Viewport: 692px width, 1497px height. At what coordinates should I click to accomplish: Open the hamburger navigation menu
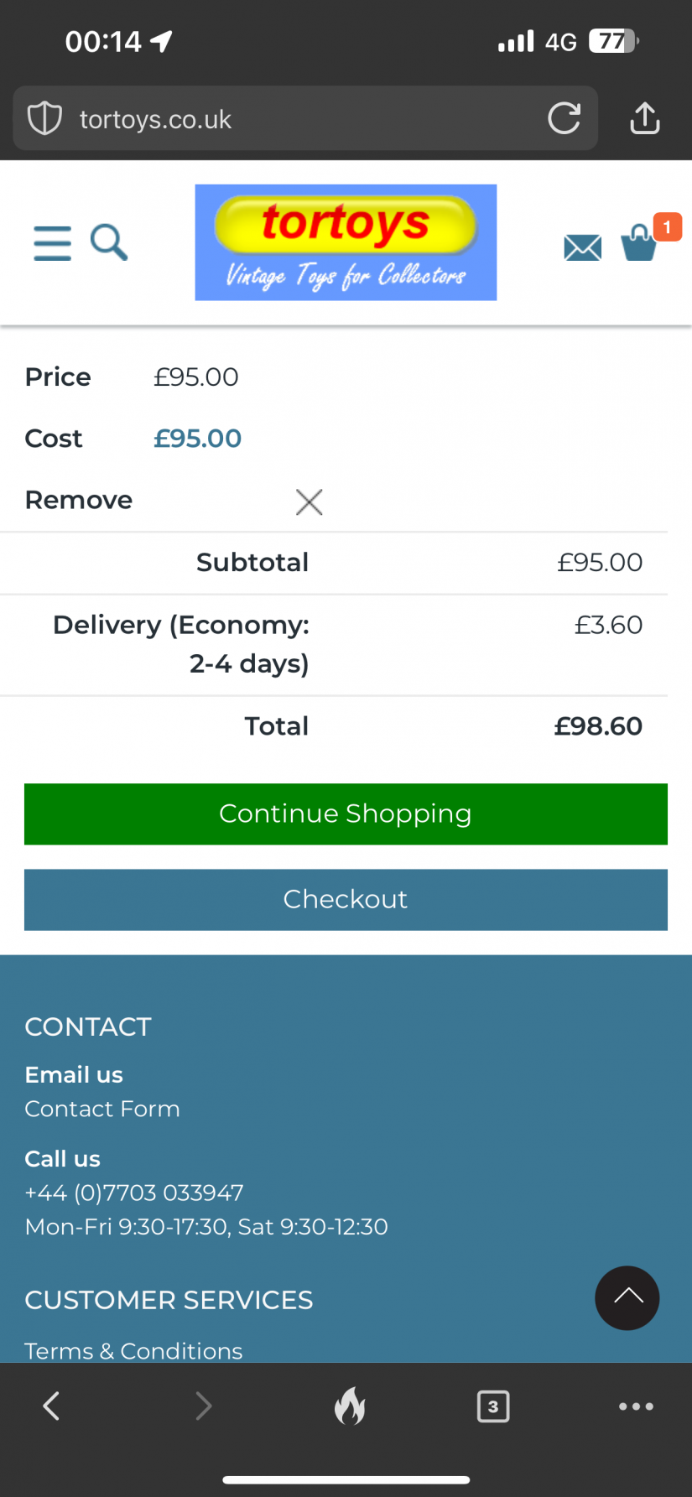[x=52, y=243]
